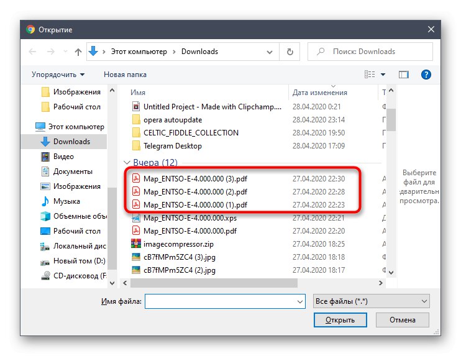
Task: Click the horizontal scrollbar thumb
Action: (214, 283)
